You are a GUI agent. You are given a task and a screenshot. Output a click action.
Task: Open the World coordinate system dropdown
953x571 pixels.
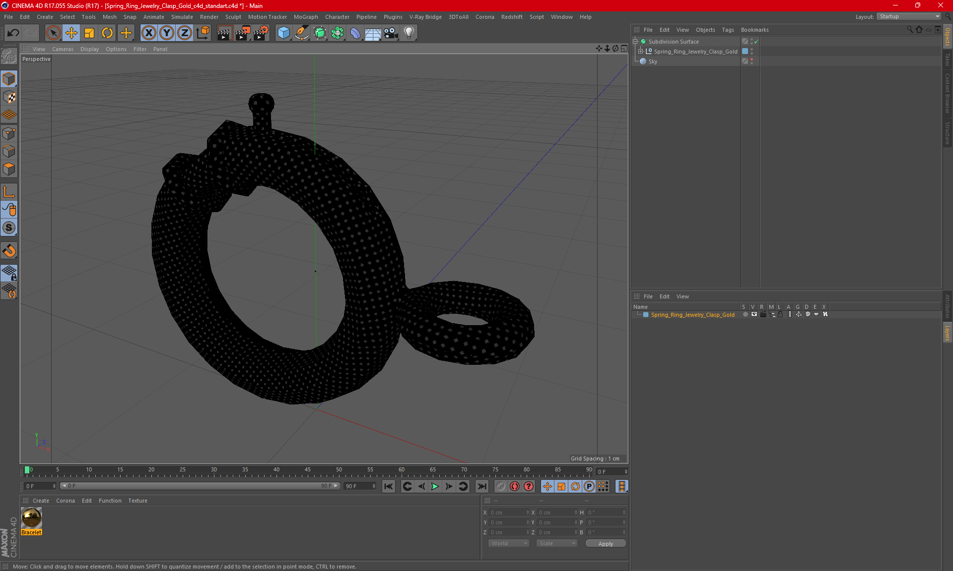coord(509,543)
